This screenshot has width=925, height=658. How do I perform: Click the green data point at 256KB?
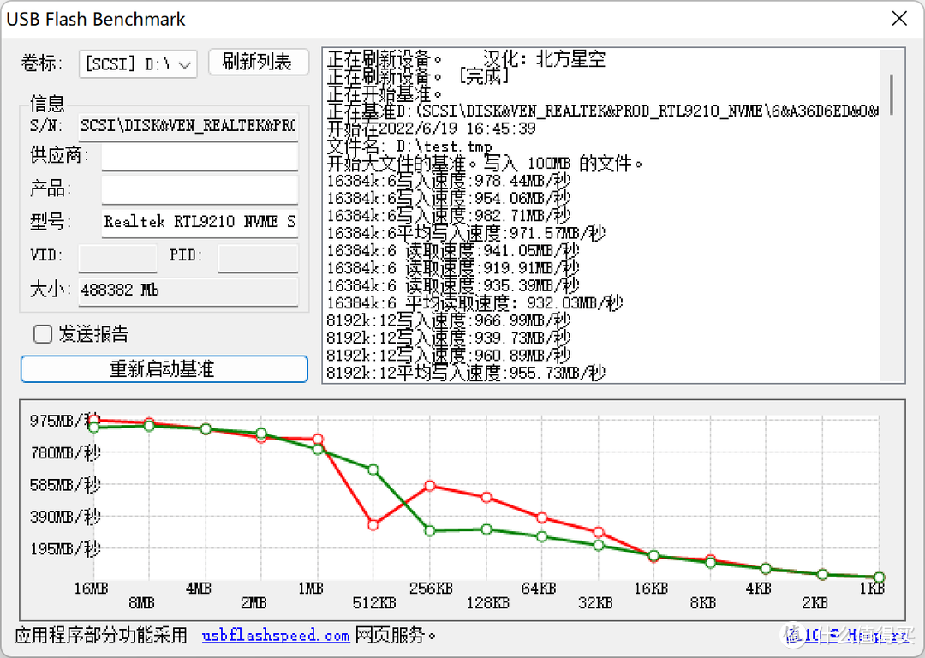[x=430, y=530]
